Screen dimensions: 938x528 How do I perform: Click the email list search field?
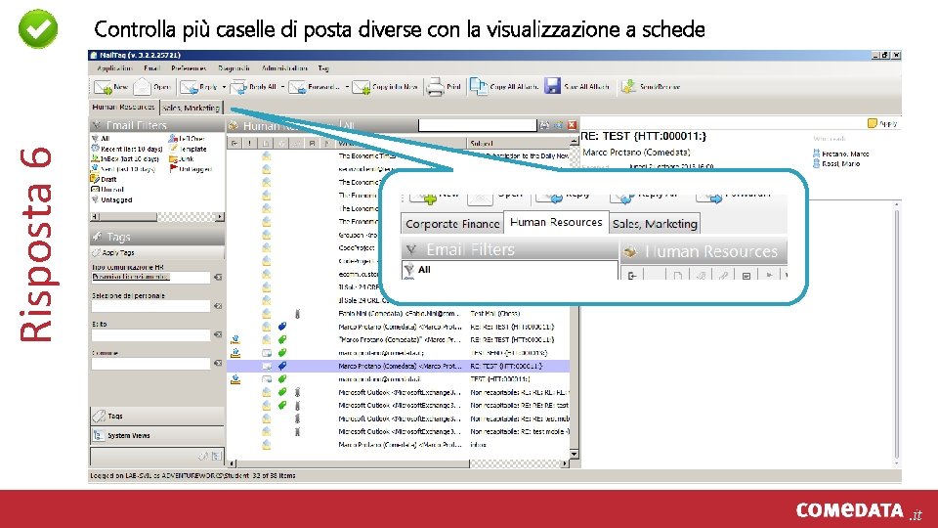[477, 125]
